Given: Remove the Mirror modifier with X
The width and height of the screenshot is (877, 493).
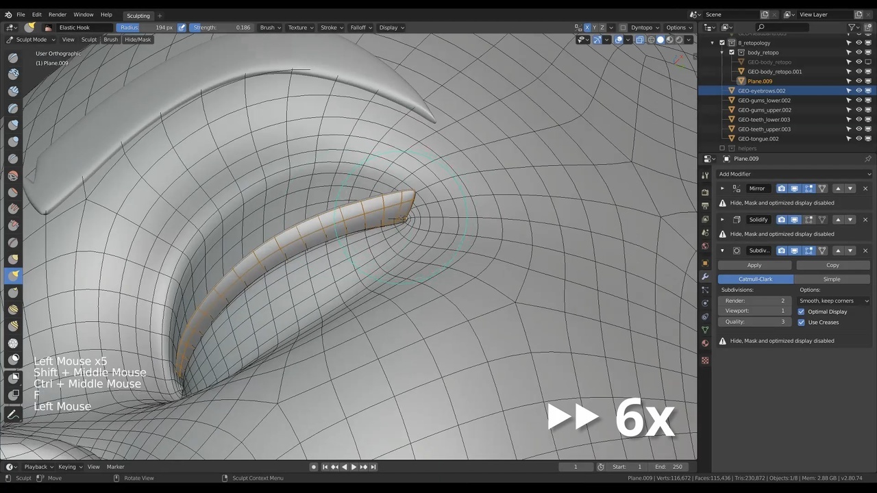Looking at the screenshot, I should 865,188.
